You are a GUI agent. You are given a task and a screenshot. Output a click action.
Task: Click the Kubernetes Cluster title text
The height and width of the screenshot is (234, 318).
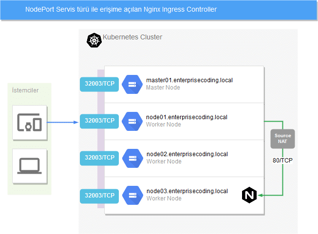click(x=132, y=37)
